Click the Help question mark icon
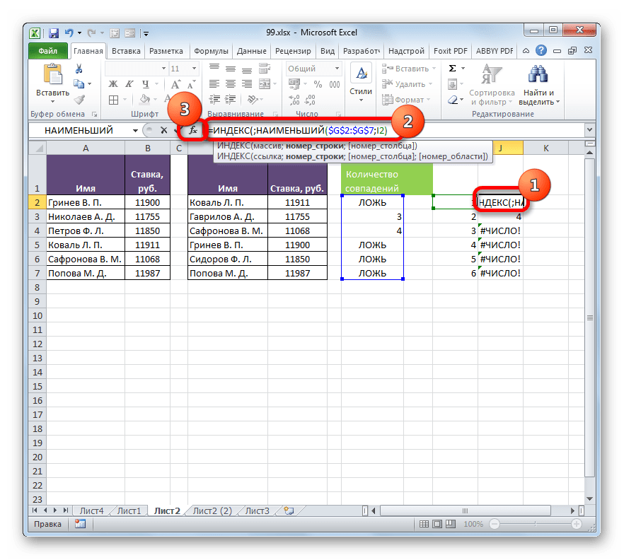 tap(541, 50)
